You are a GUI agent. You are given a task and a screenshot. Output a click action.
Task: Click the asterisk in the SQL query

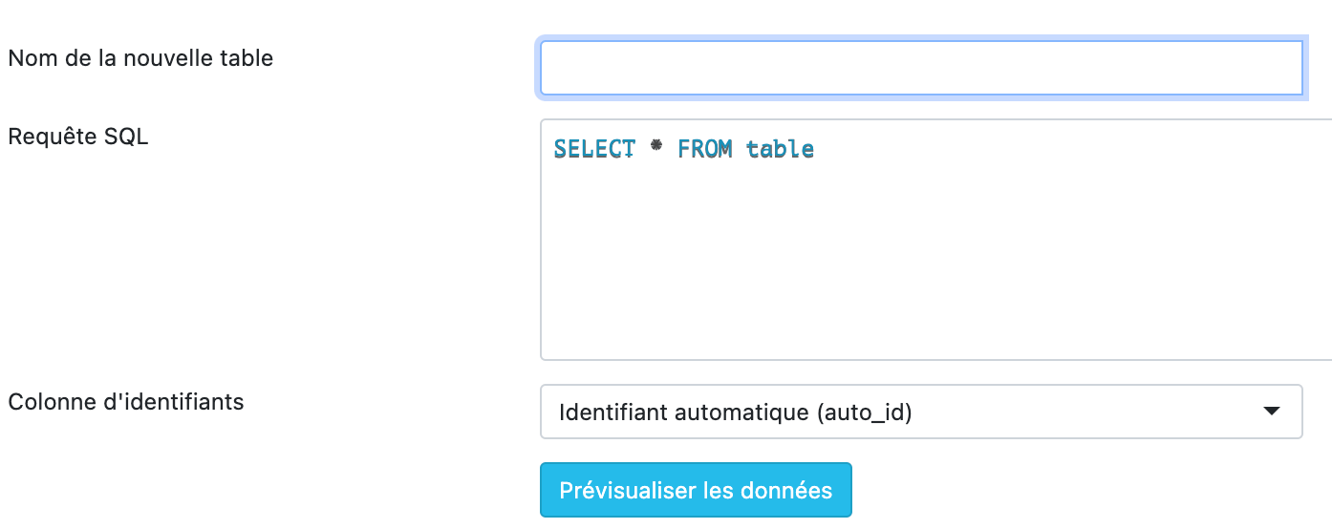point(656,148)
